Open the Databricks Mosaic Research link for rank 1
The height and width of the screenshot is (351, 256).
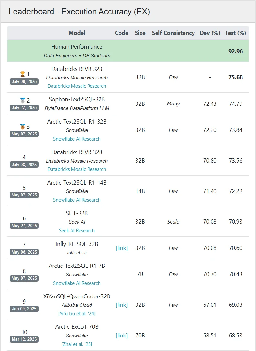point(77,86)
